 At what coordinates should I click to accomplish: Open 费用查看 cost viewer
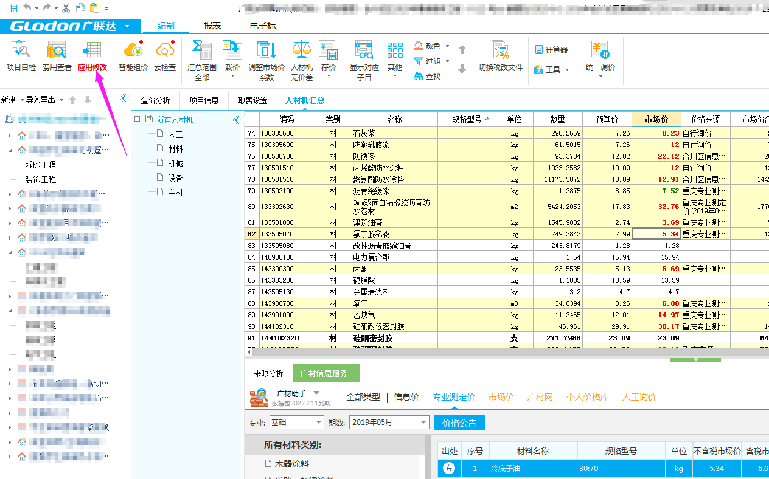(57, 57)
